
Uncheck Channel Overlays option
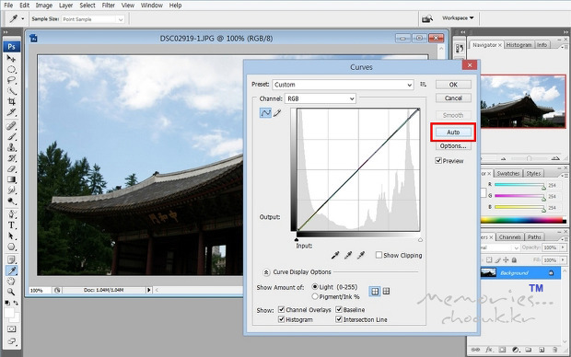(x=281, y=309)
